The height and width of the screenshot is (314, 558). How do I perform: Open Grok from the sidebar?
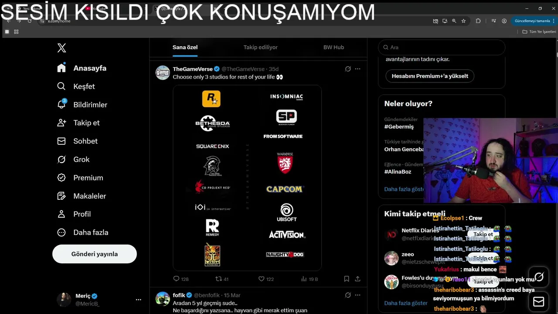pos(73,159)
